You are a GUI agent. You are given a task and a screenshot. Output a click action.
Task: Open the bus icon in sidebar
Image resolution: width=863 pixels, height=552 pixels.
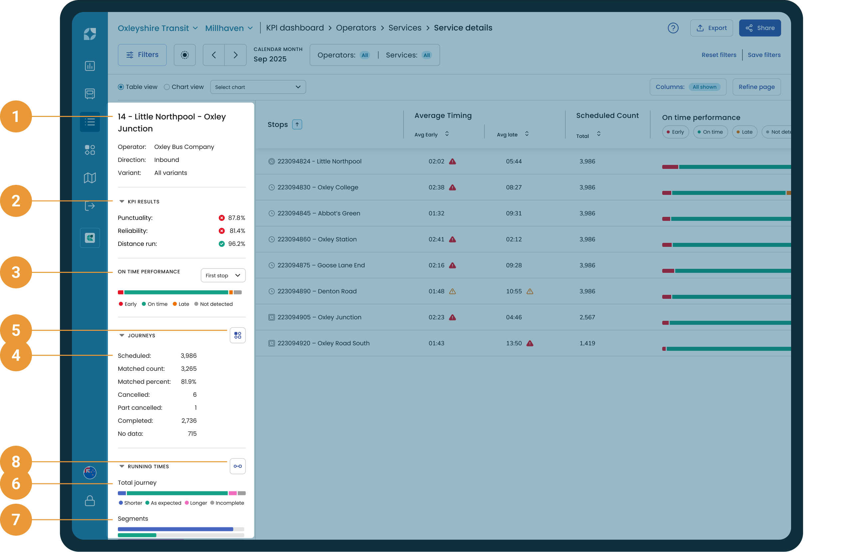pos(90,94)
